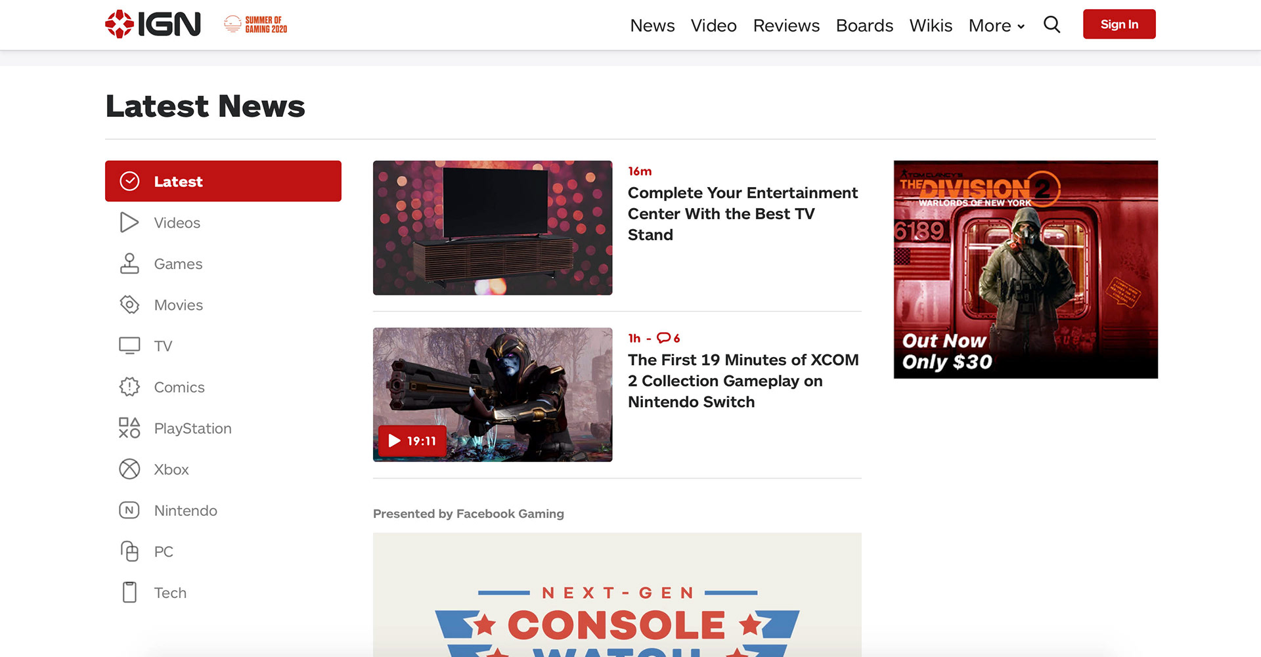Click the PC mouse icon
This screenshot has height=657, width=1261.
(129, 551)
